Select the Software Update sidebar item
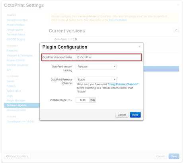 pyautogui.click(x=22, y=105)
